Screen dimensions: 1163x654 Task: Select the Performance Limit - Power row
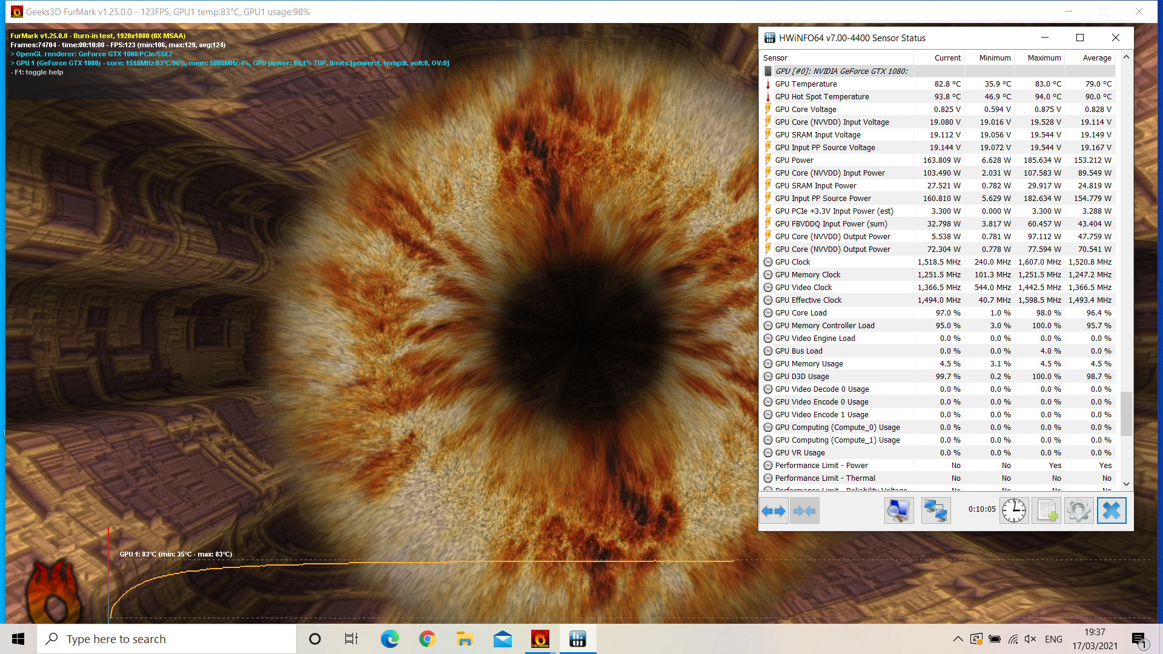938,466
